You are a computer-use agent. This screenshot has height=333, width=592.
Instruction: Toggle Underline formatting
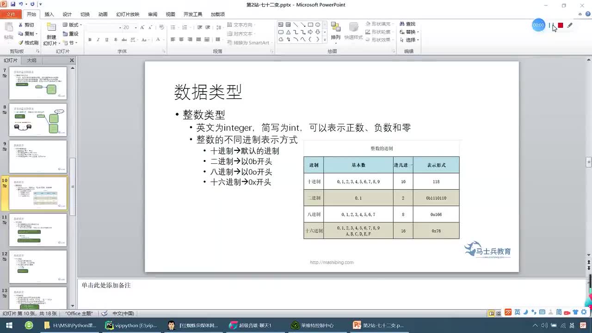107,40
